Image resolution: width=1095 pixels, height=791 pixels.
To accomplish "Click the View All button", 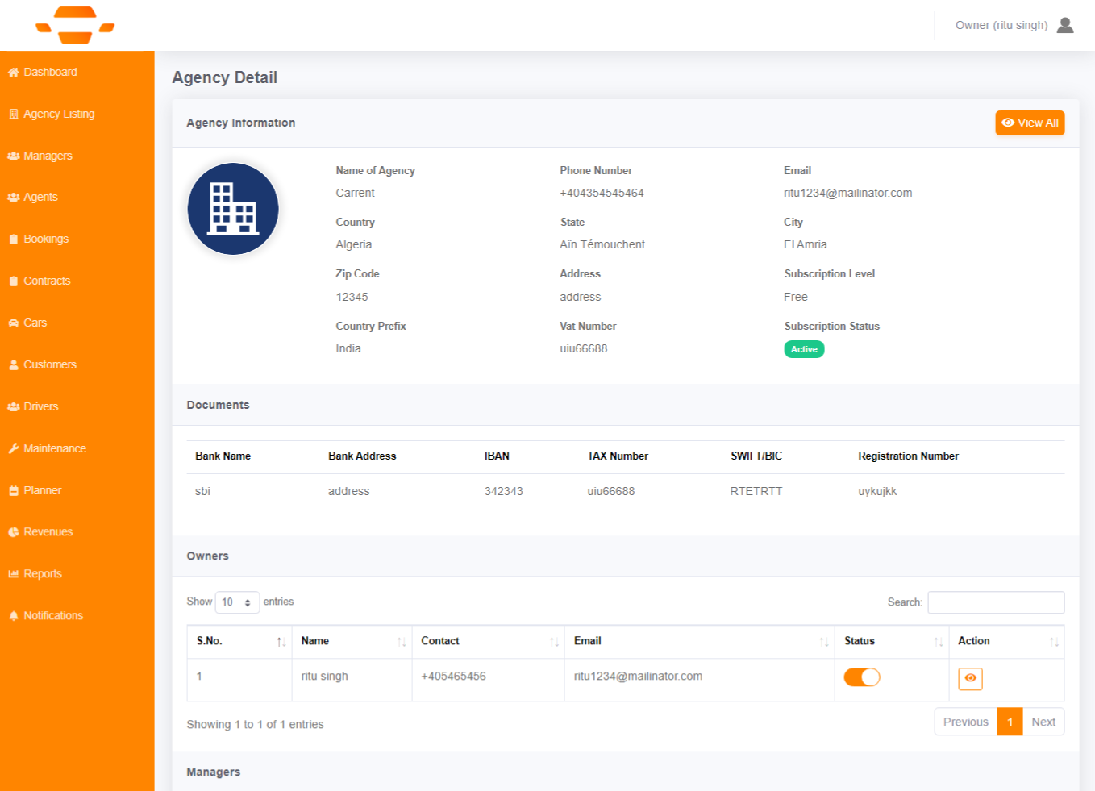I will coord(1030,123).
